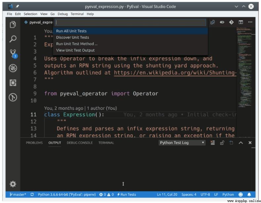This screenshot has width=261, height=203.
Task: Click the master branch in status bar
Action: coord(18,194)
